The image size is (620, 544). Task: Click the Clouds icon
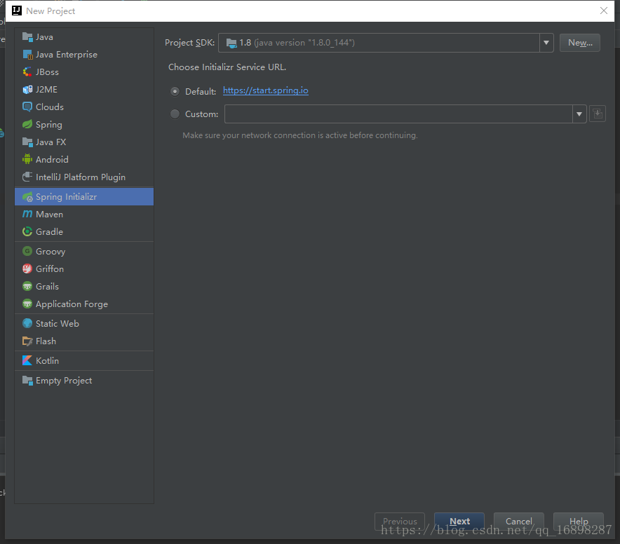(x=27, y=107)
